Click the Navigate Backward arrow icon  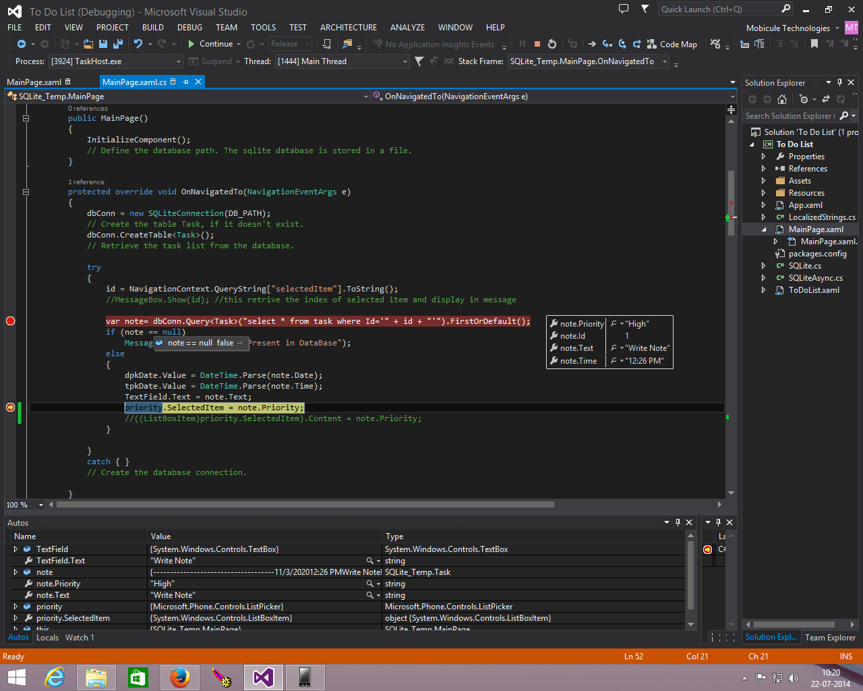(x=22, y=44)
